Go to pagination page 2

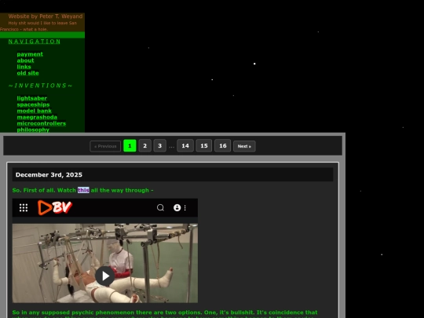pos(145,146)
